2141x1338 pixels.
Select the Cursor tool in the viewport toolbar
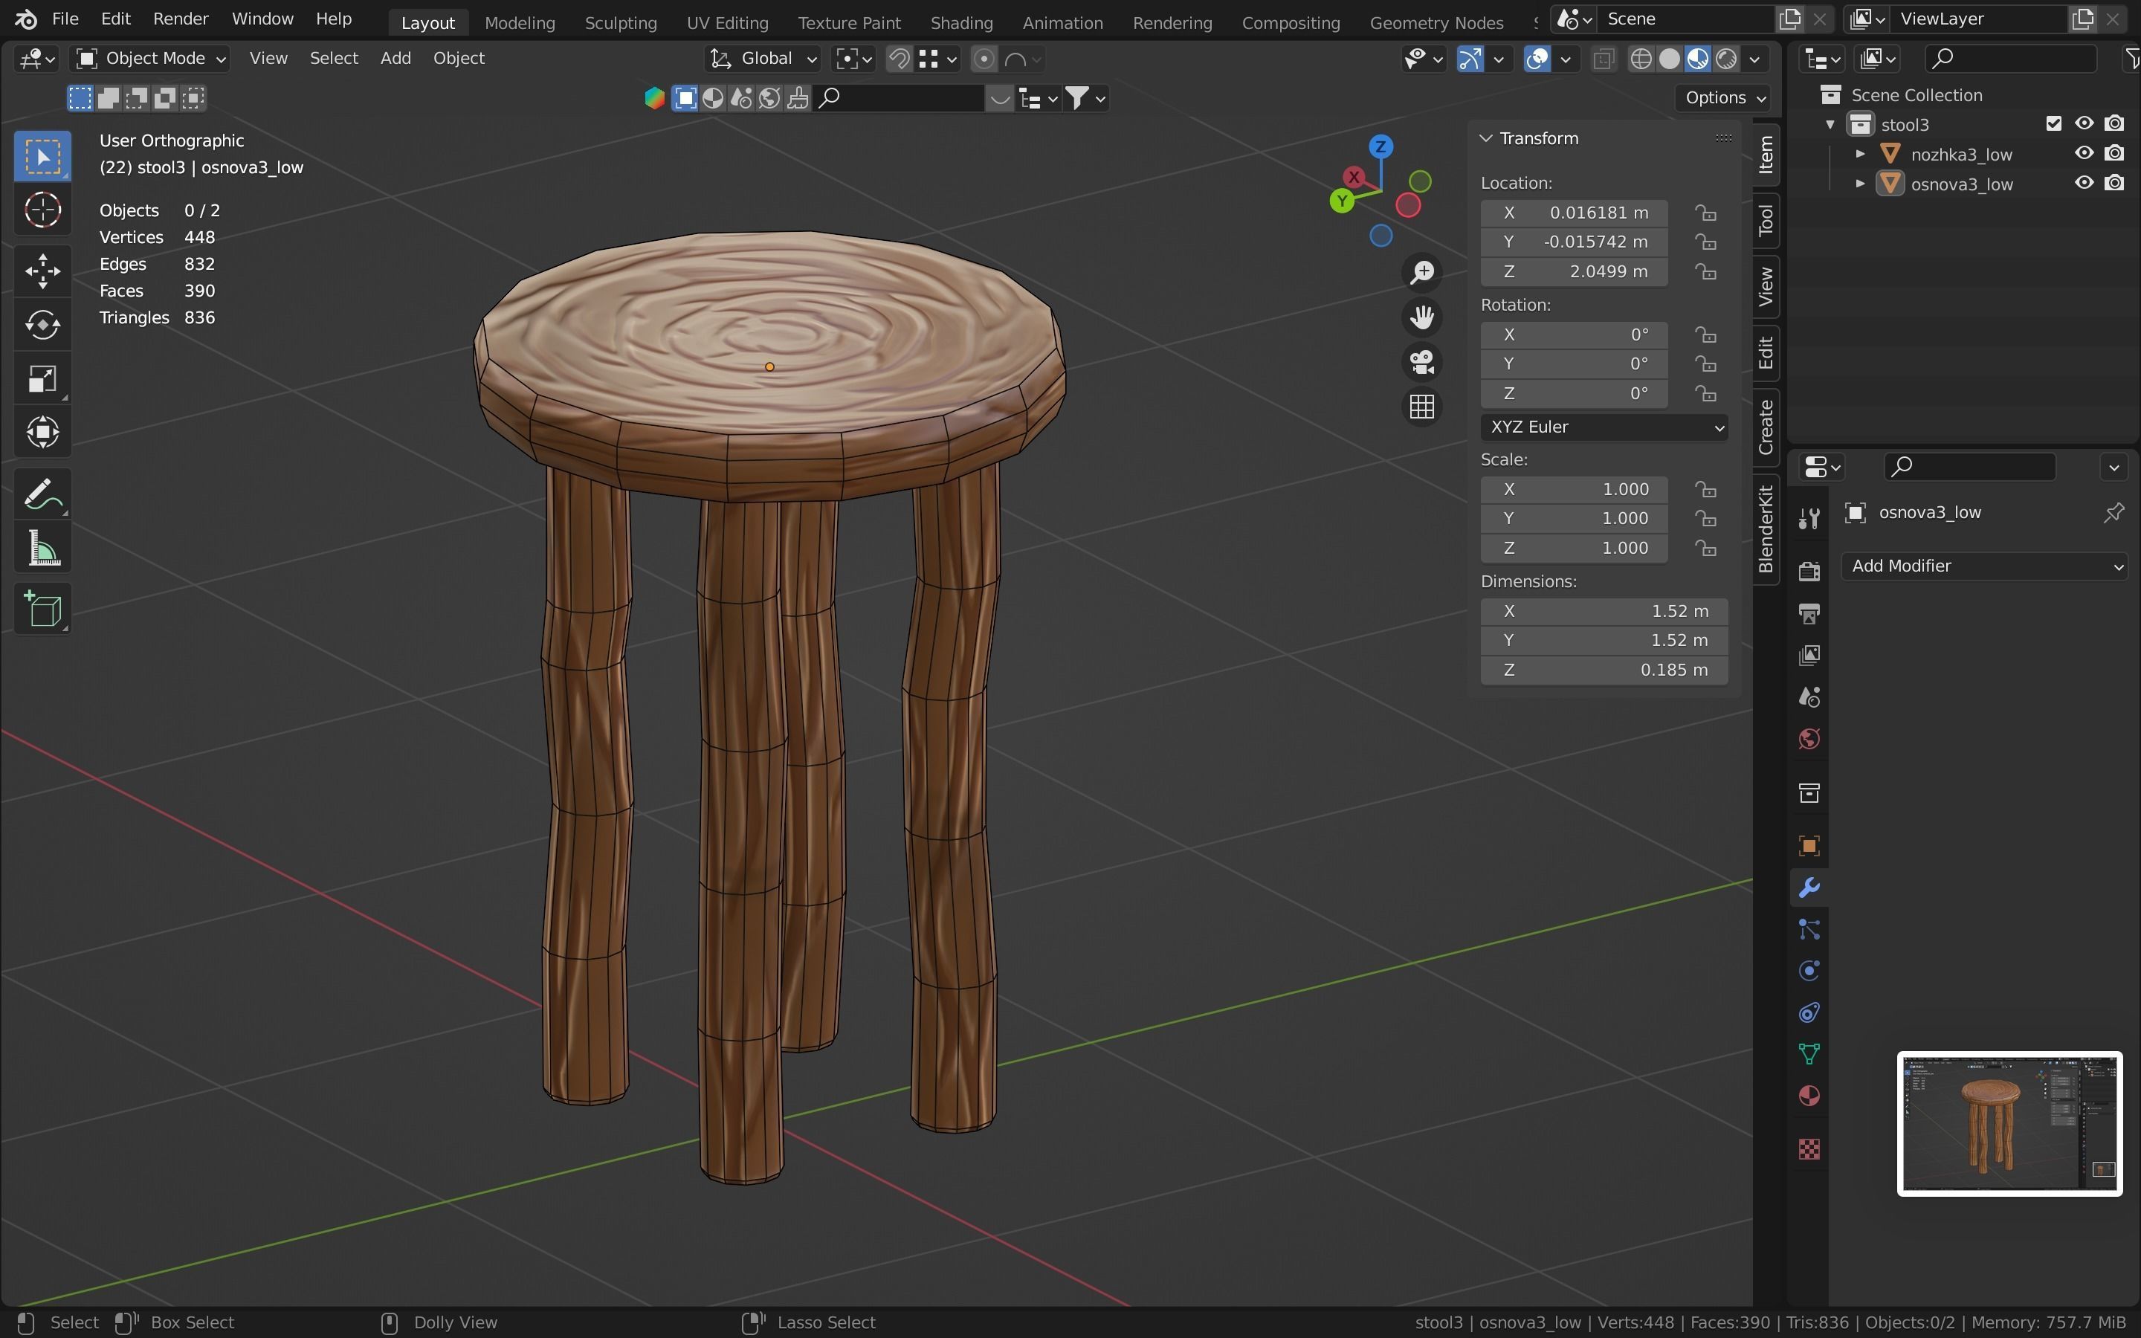point(42,210)
